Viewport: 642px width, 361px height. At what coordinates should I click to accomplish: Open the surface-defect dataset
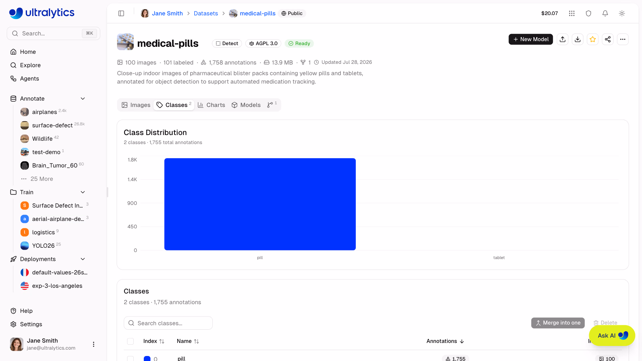[x=52, y=125]
